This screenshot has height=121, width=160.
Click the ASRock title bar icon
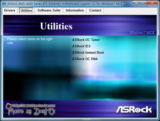[x=4, y=4]
